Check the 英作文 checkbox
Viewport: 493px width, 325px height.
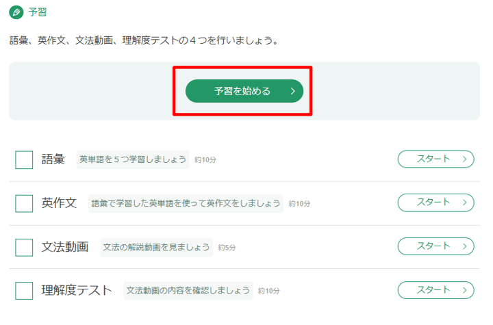[24, 203]
